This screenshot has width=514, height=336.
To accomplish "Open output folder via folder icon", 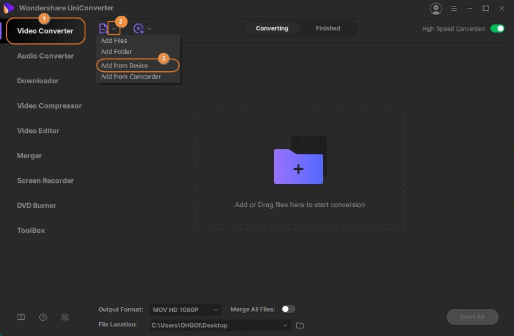I will click(300, 326).
